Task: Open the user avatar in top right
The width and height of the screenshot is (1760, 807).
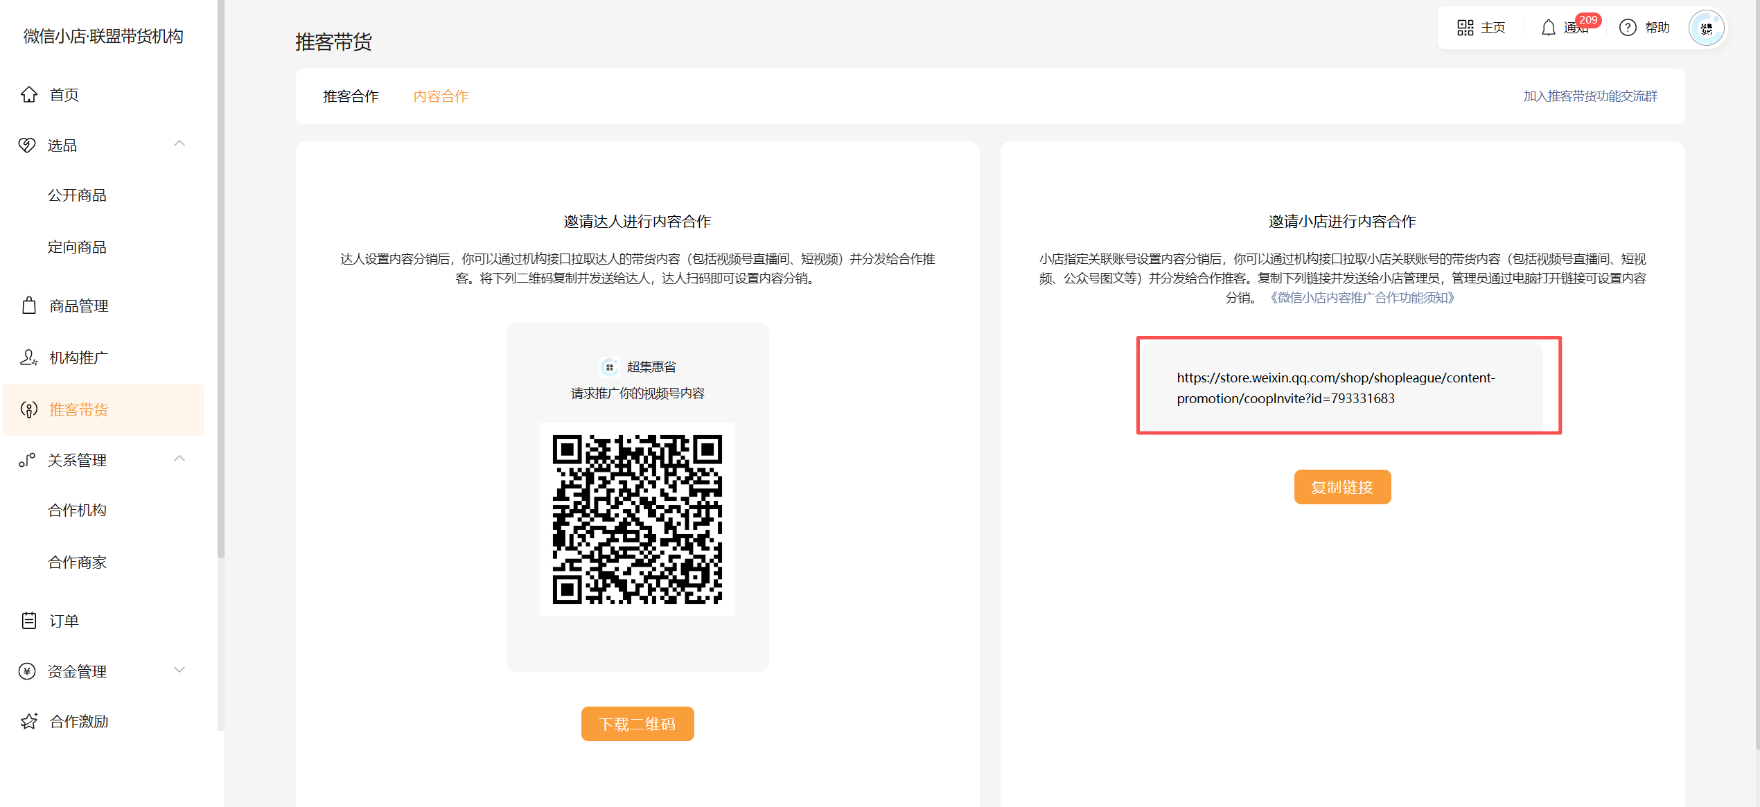Action: [1706, 28]
